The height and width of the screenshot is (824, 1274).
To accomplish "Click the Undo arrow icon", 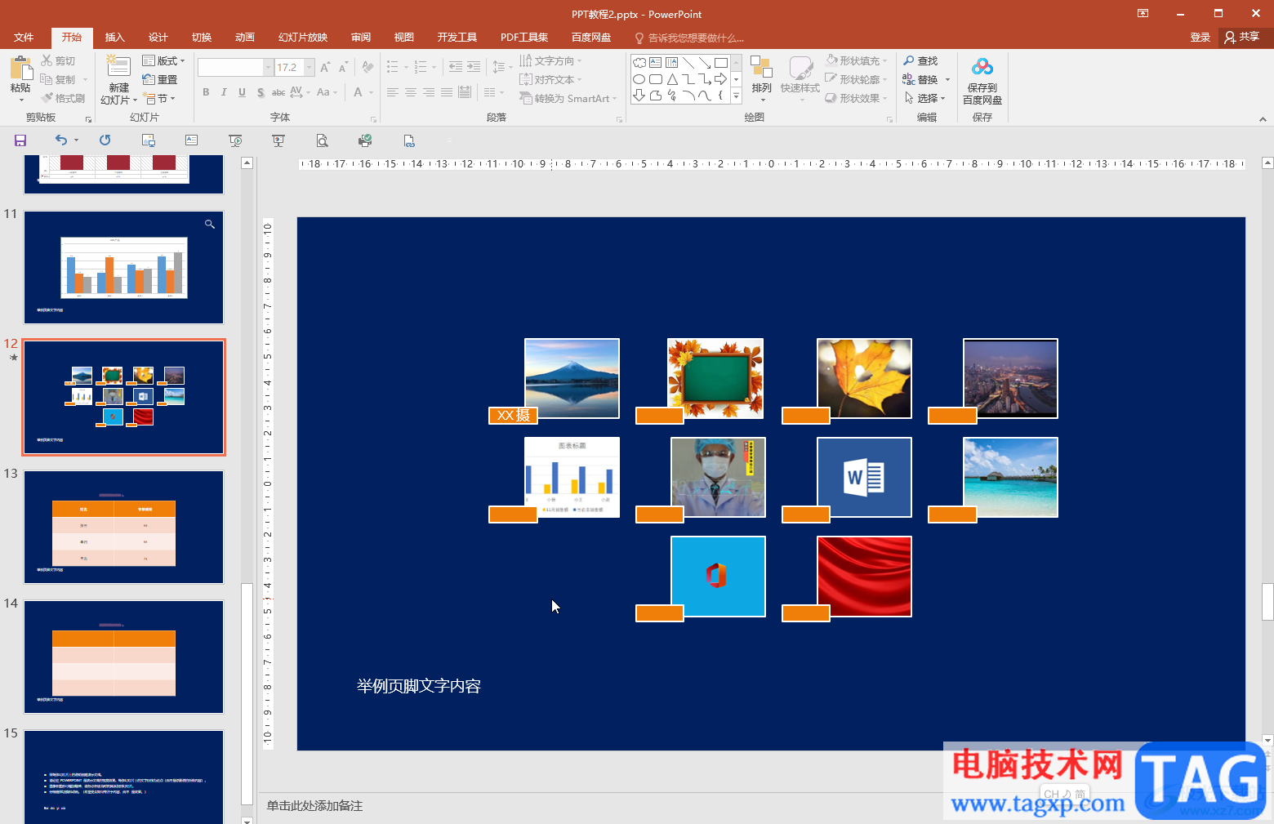I will (x=60, y=140).
